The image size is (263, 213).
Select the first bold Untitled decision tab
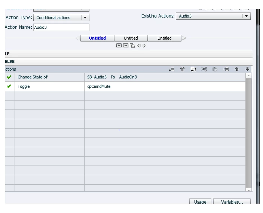[97, 38]
